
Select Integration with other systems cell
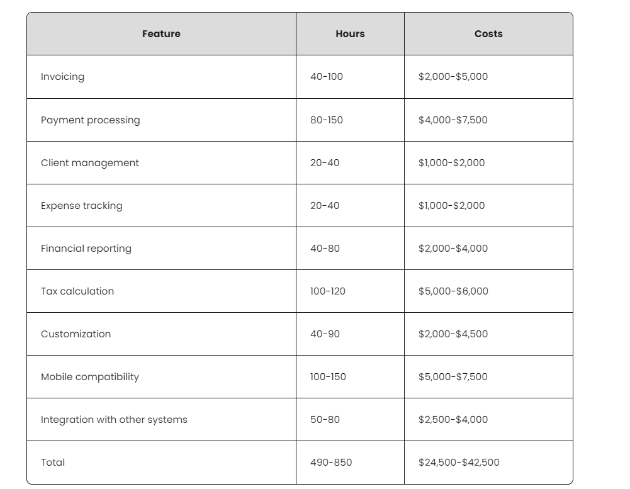114,419
